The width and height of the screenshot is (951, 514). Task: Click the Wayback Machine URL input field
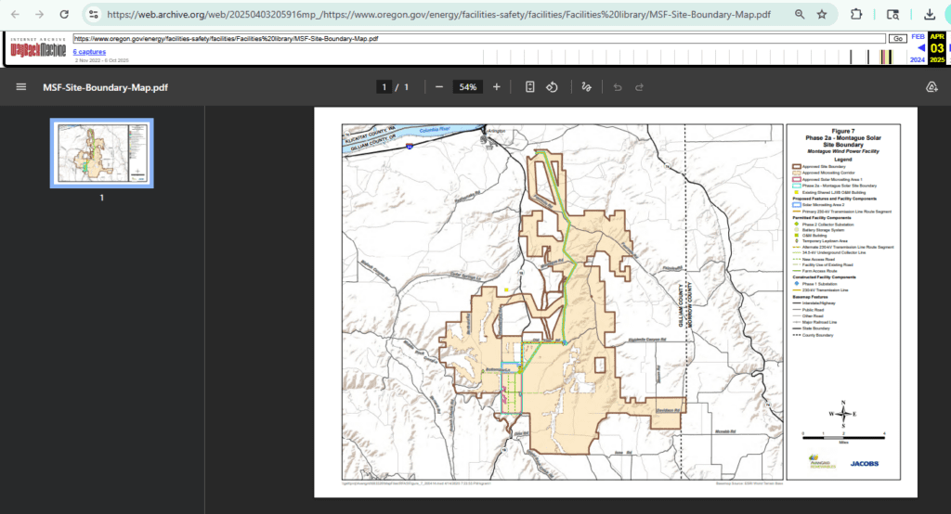coord(479,38)
